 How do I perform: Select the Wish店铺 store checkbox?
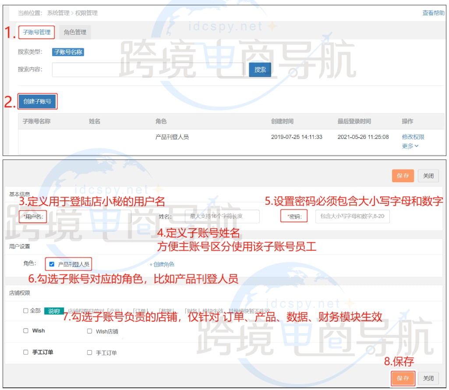click(x=90, y=331)
